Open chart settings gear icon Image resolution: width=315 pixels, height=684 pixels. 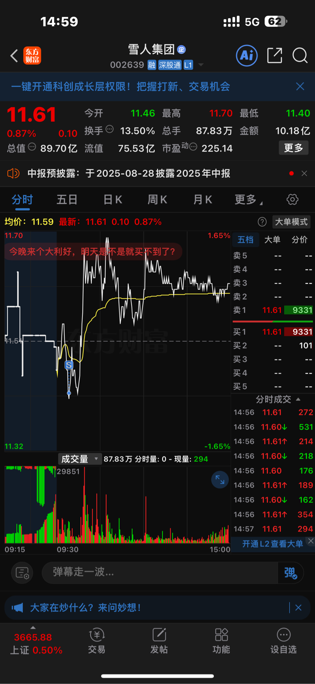[292, 200]
